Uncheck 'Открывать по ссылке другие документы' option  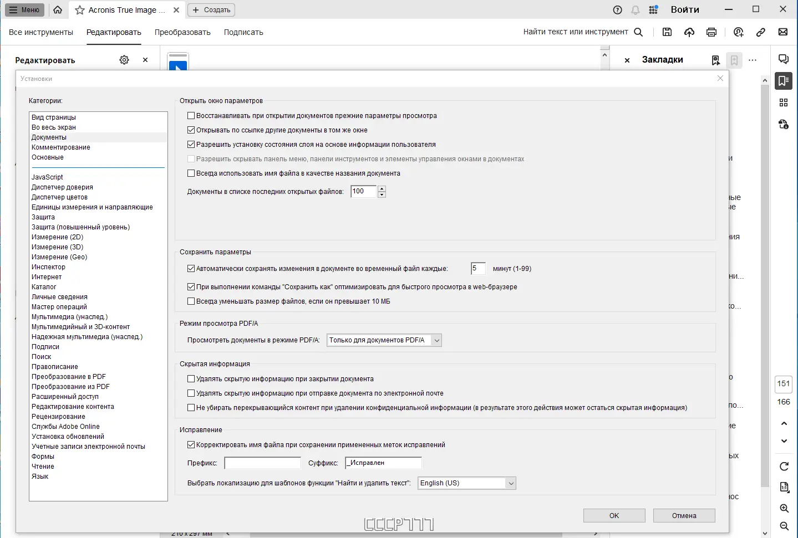191,130
